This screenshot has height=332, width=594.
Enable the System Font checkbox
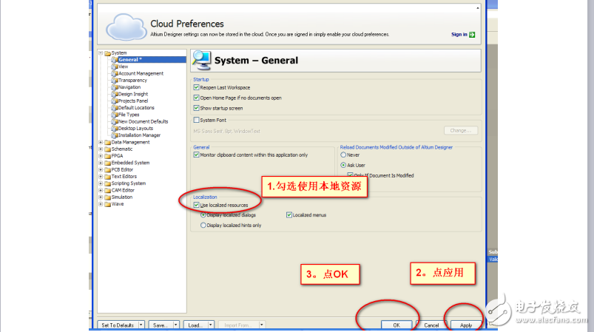pos(196,120)
